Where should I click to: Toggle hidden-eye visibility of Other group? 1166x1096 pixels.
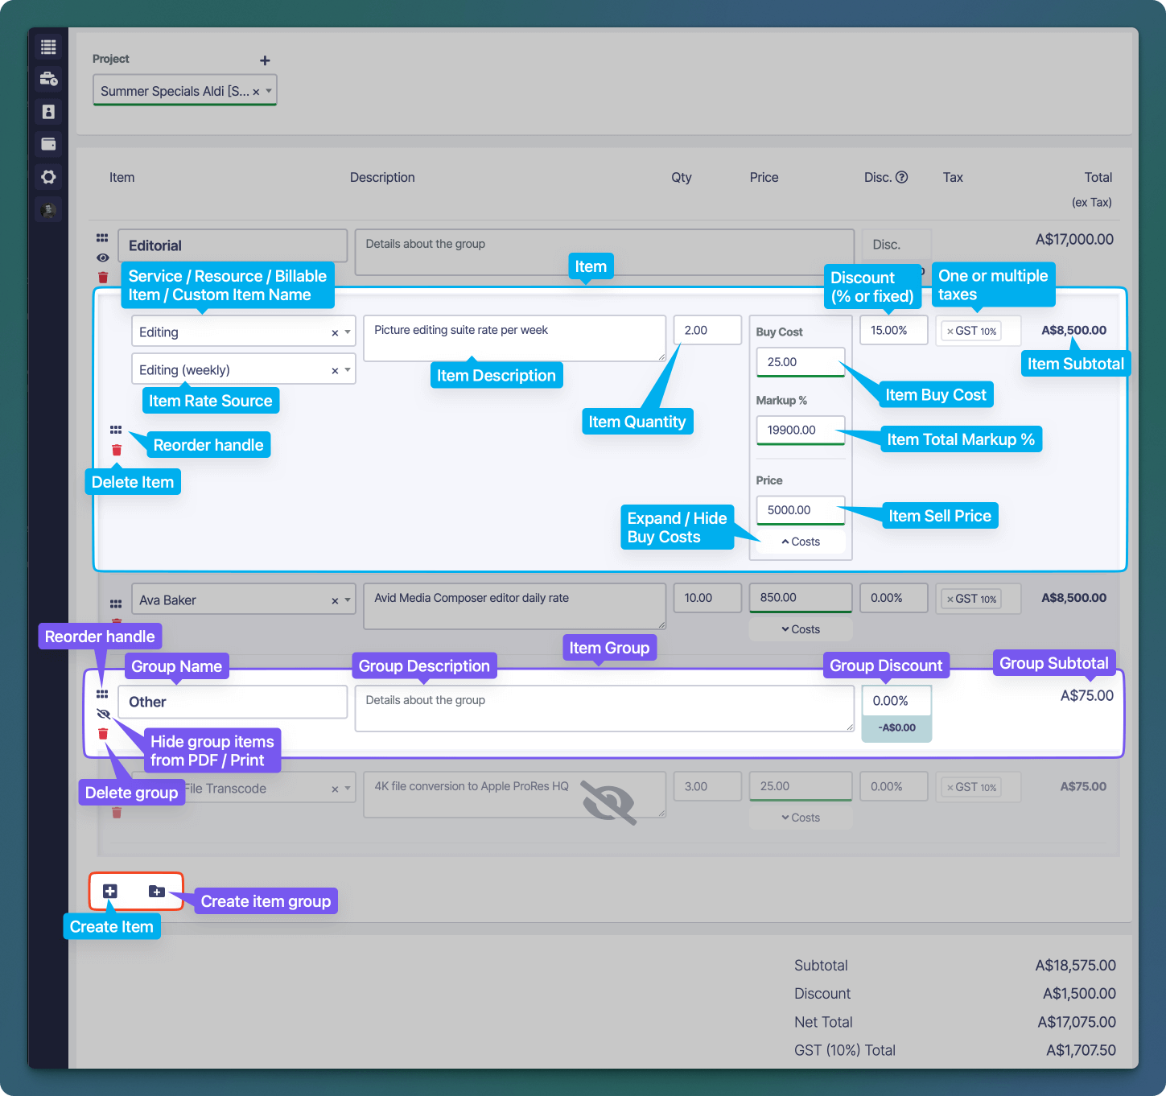(103, 714)
